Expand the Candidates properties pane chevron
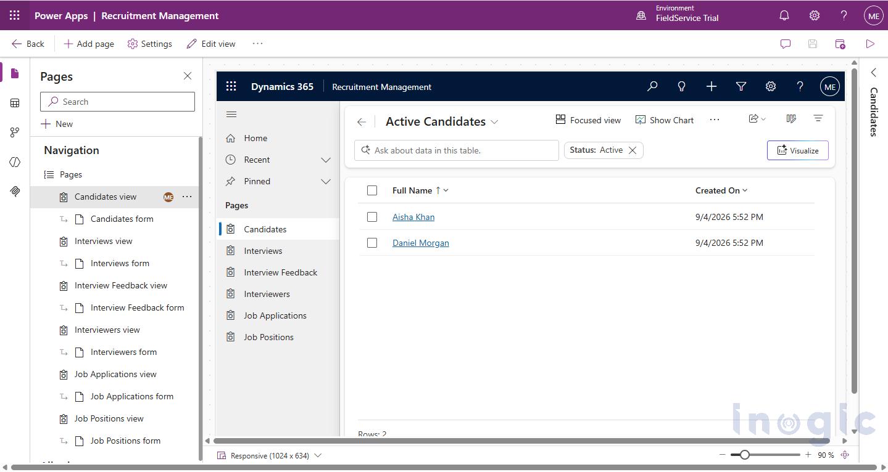The image size is (888, 472). pyautogui.click(x=874, y=73)
